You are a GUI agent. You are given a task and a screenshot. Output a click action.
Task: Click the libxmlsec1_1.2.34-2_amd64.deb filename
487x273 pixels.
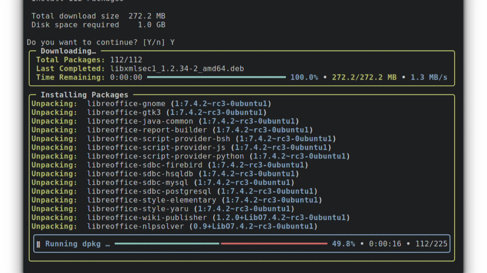[177, 69]
